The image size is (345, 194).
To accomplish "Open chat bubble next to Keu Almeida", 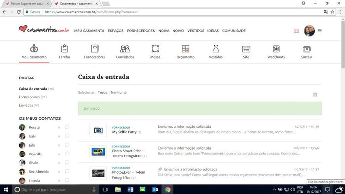I will [x=67, y=171].
